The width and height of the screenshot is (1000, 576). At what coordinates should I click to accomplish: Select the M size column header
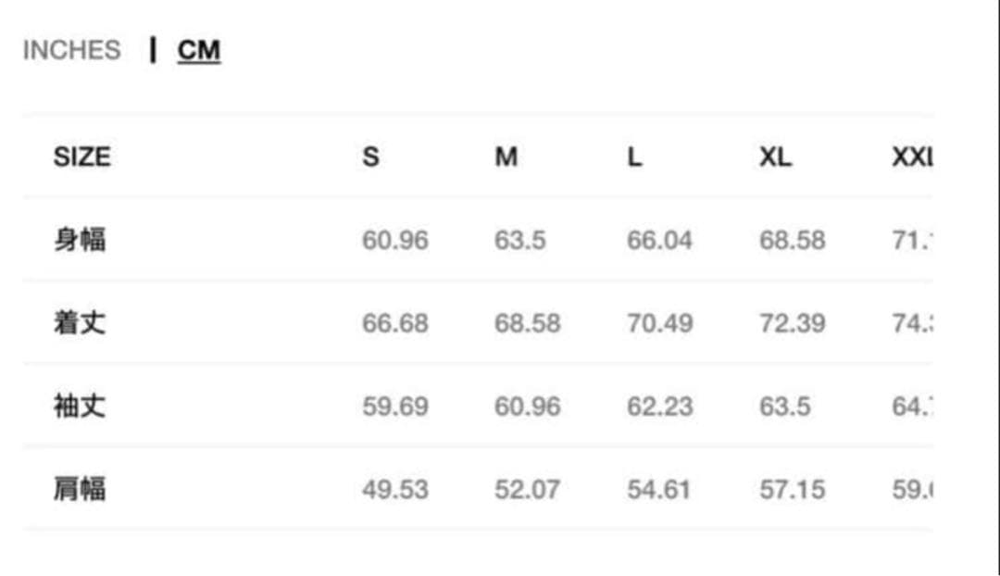coord(506,157)
